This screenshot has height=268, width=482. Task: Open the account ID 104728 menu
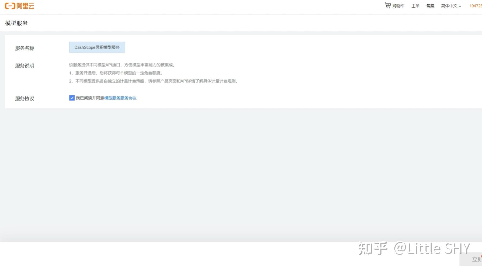coord(476,6)
